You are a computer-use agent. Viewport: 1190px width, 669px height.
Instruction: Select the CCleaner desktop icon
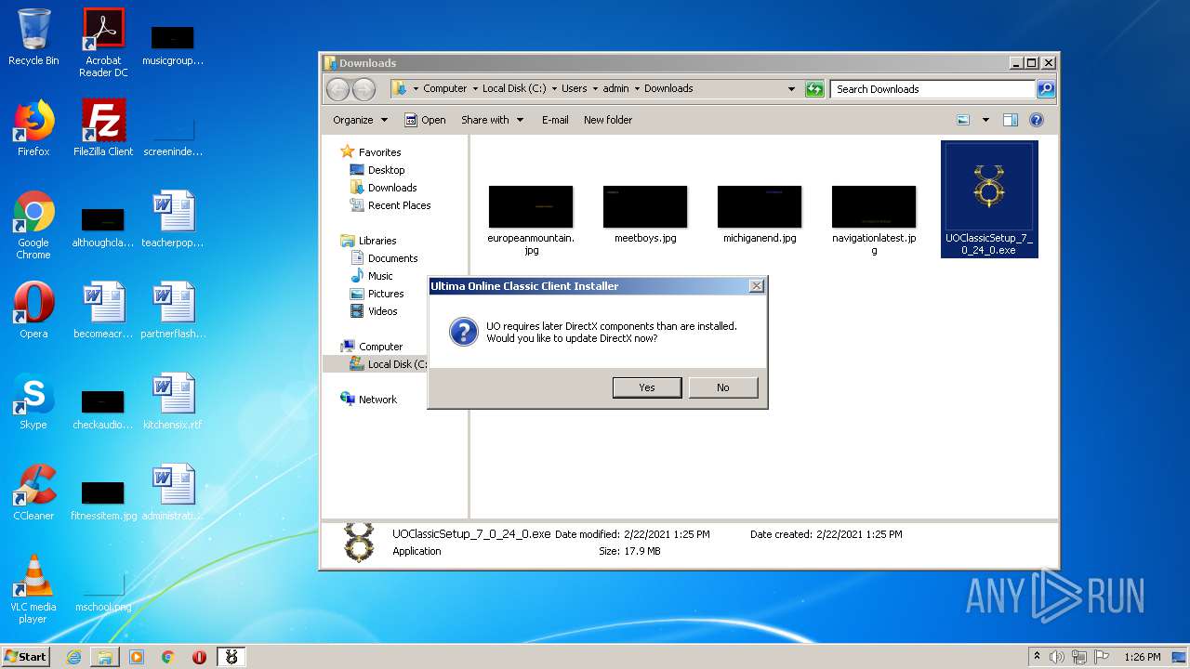pyautogui.click(x=33, y=492)
